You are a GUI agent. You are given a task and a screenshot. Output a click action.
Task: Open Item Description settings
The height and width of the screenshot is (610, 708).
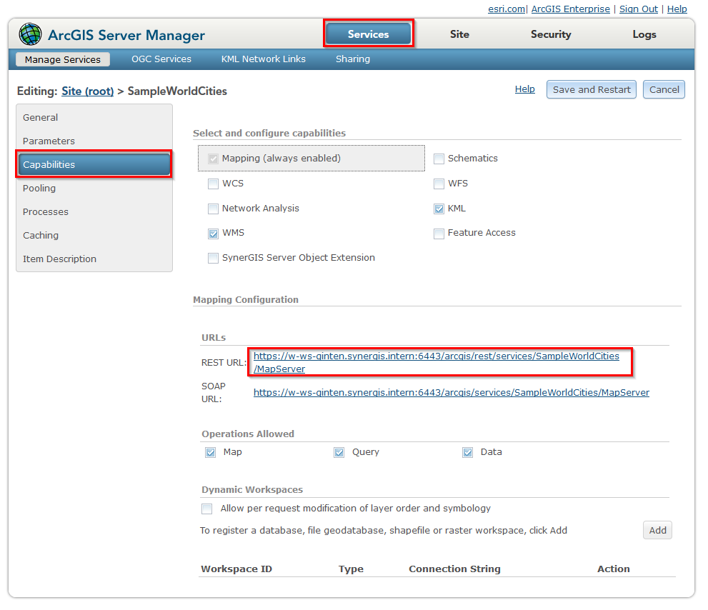(x=59, y=259)
